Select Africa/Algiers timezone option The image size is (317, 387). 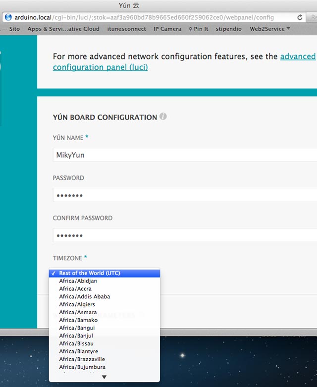coord(77,304)
